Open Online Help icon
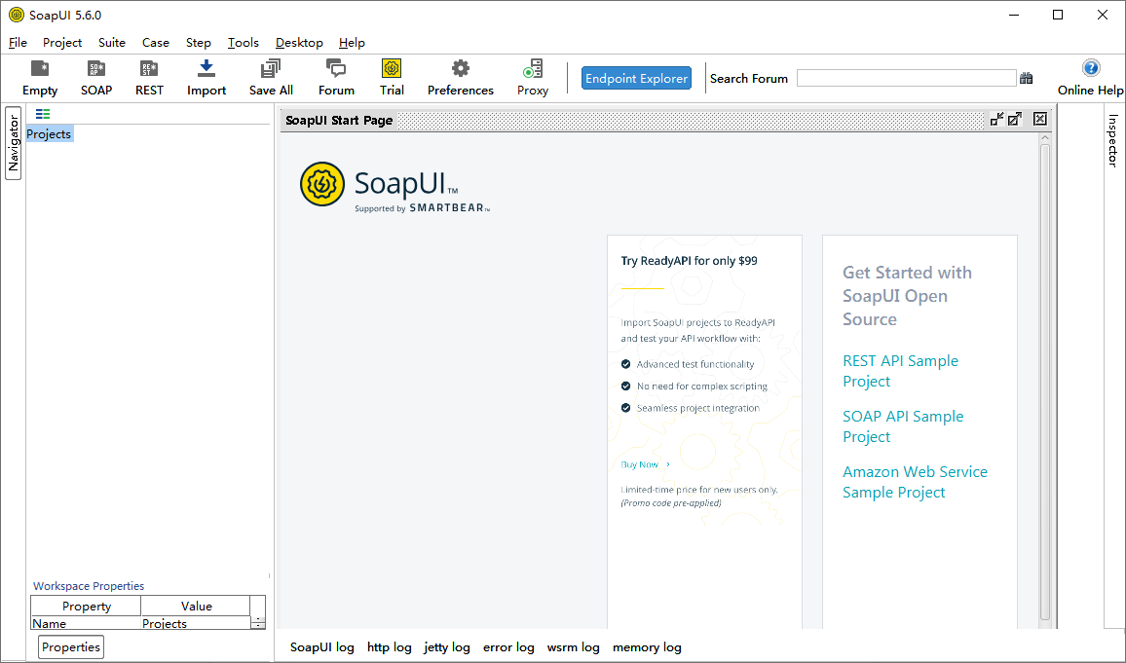This screenshot has height=663, width=1126. pos(1090,78)
